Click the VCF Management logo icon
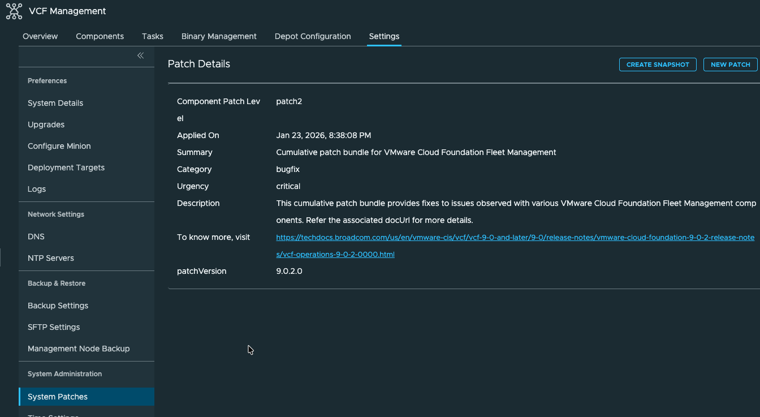The image size is (760, 417). (x=14, y=11)
